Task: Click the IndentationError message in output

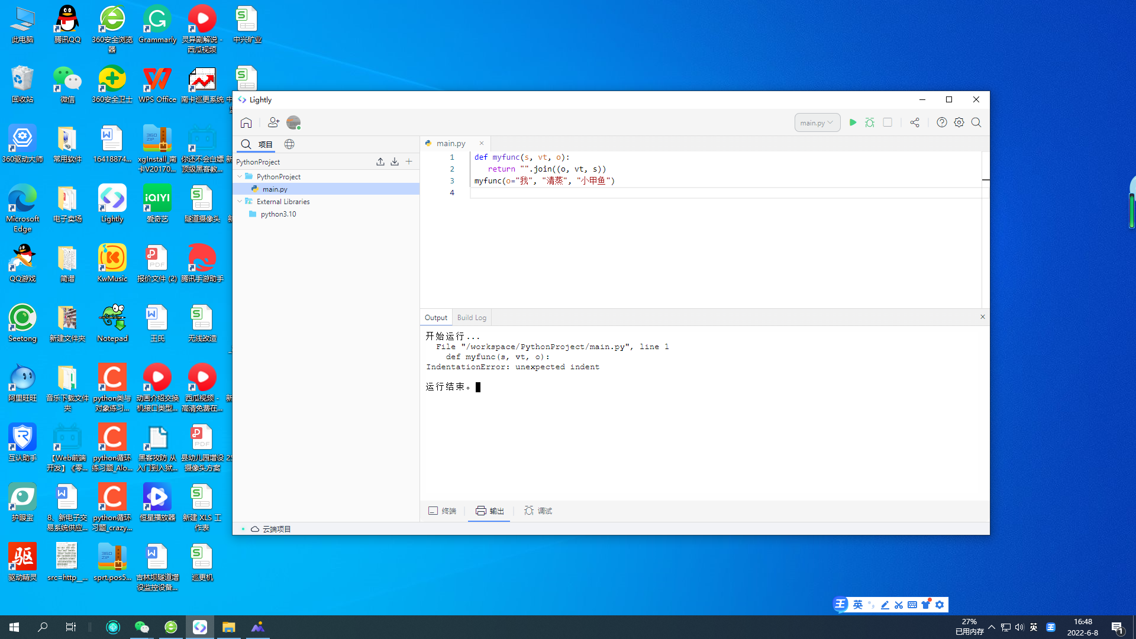Action: pos(512,367)
